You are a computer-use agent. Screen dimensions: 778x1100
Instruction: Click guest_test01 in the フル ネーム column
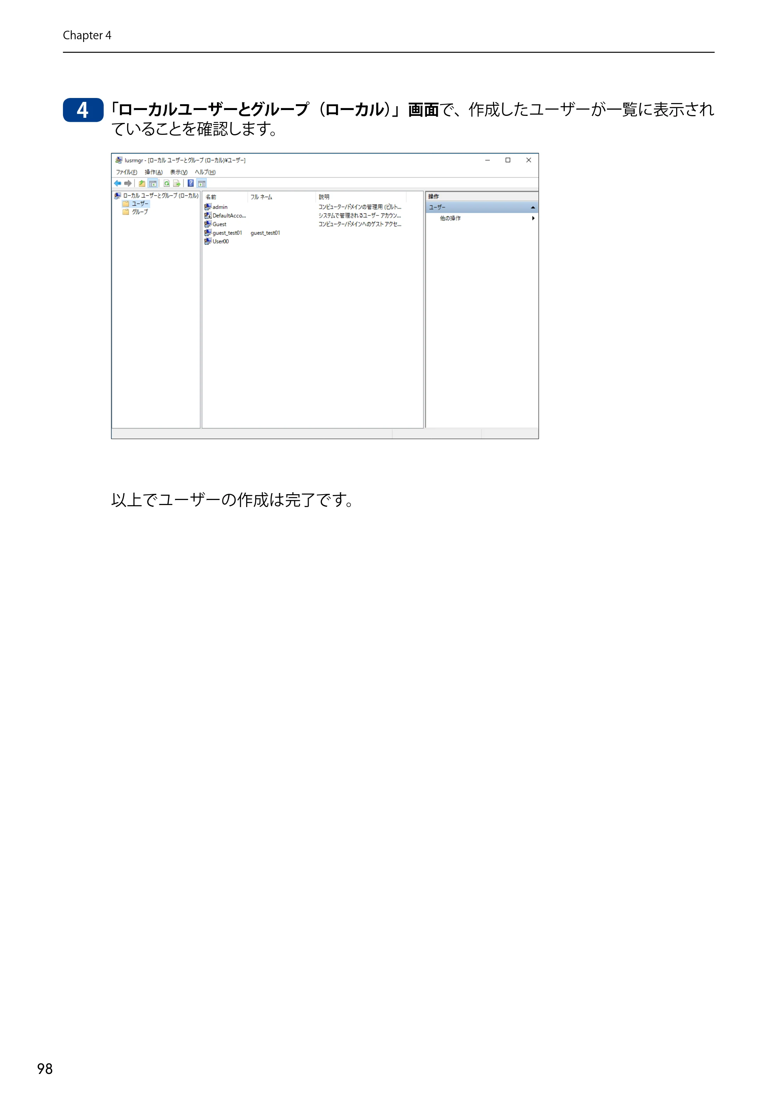point(265,233)
